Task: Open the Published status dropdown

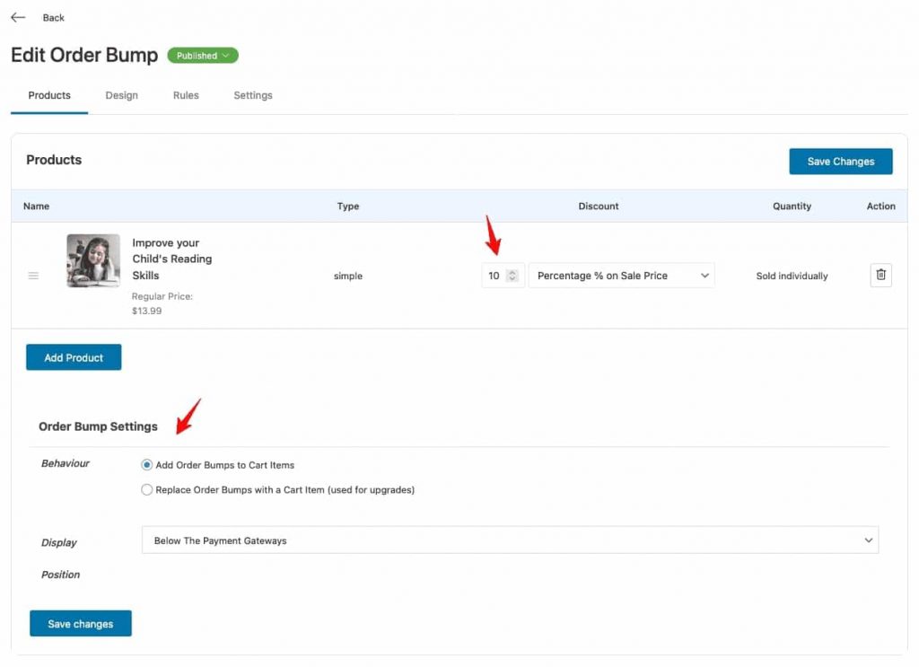Action: coord(202,55)
